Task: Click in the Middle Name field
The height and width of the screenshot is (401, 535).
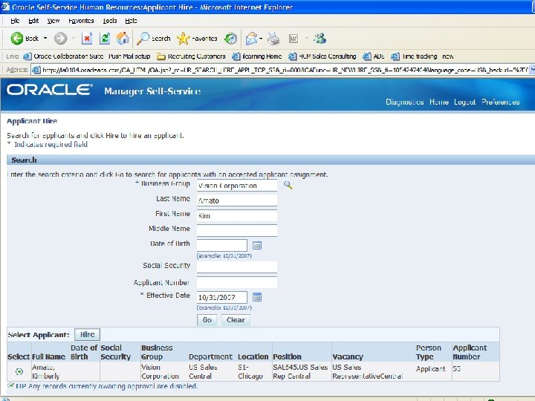Action: [237, 230]
